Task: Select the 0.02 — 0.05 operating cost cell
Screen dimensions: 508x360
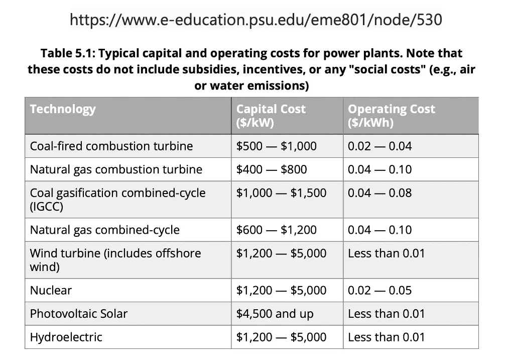Action: tap(379, 290)
